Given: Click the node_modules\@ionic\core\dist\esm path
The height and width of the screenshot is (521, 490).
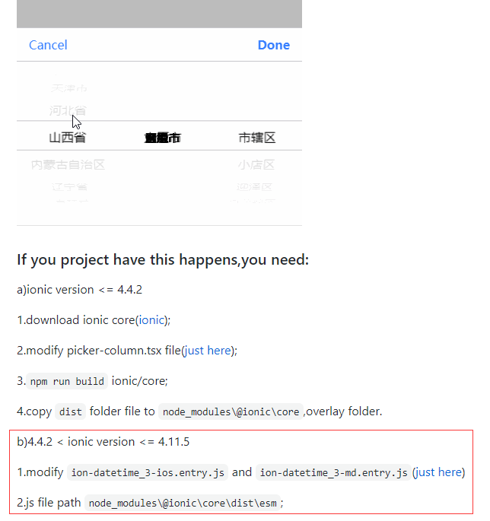Looking at the screenshot, I should point(183,503).
